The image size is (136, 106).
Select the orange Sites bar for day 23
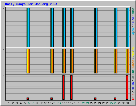(96, 61)
